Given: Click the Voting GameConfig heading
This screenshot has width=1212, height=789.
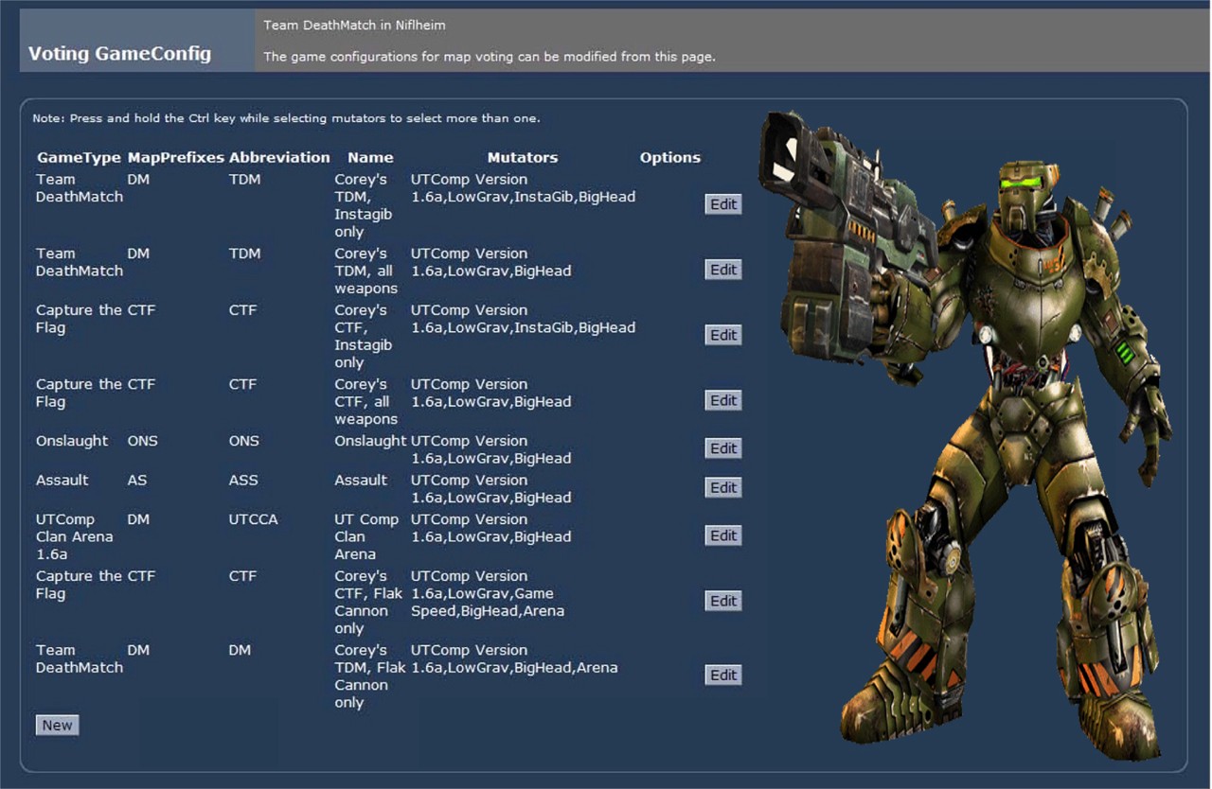Looking at the screenshot, I should coord(119,53).
